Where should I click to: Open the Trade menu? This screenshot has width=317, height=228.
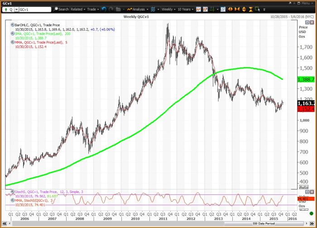tap(93, 9)
